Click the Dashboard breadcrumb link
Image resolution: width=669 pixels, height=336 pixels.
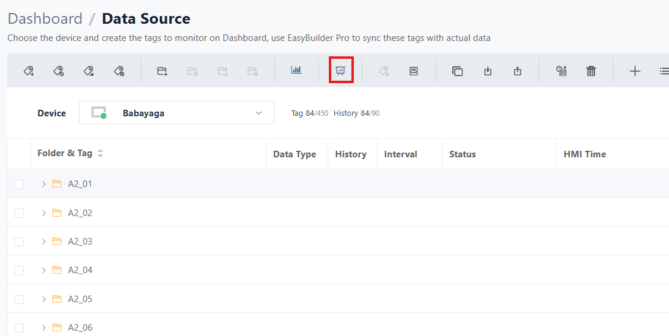click(x=45, y=19)
